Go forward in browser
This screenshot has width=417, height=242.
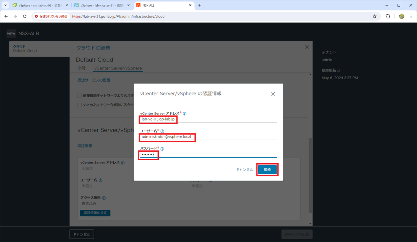point(15,16)
